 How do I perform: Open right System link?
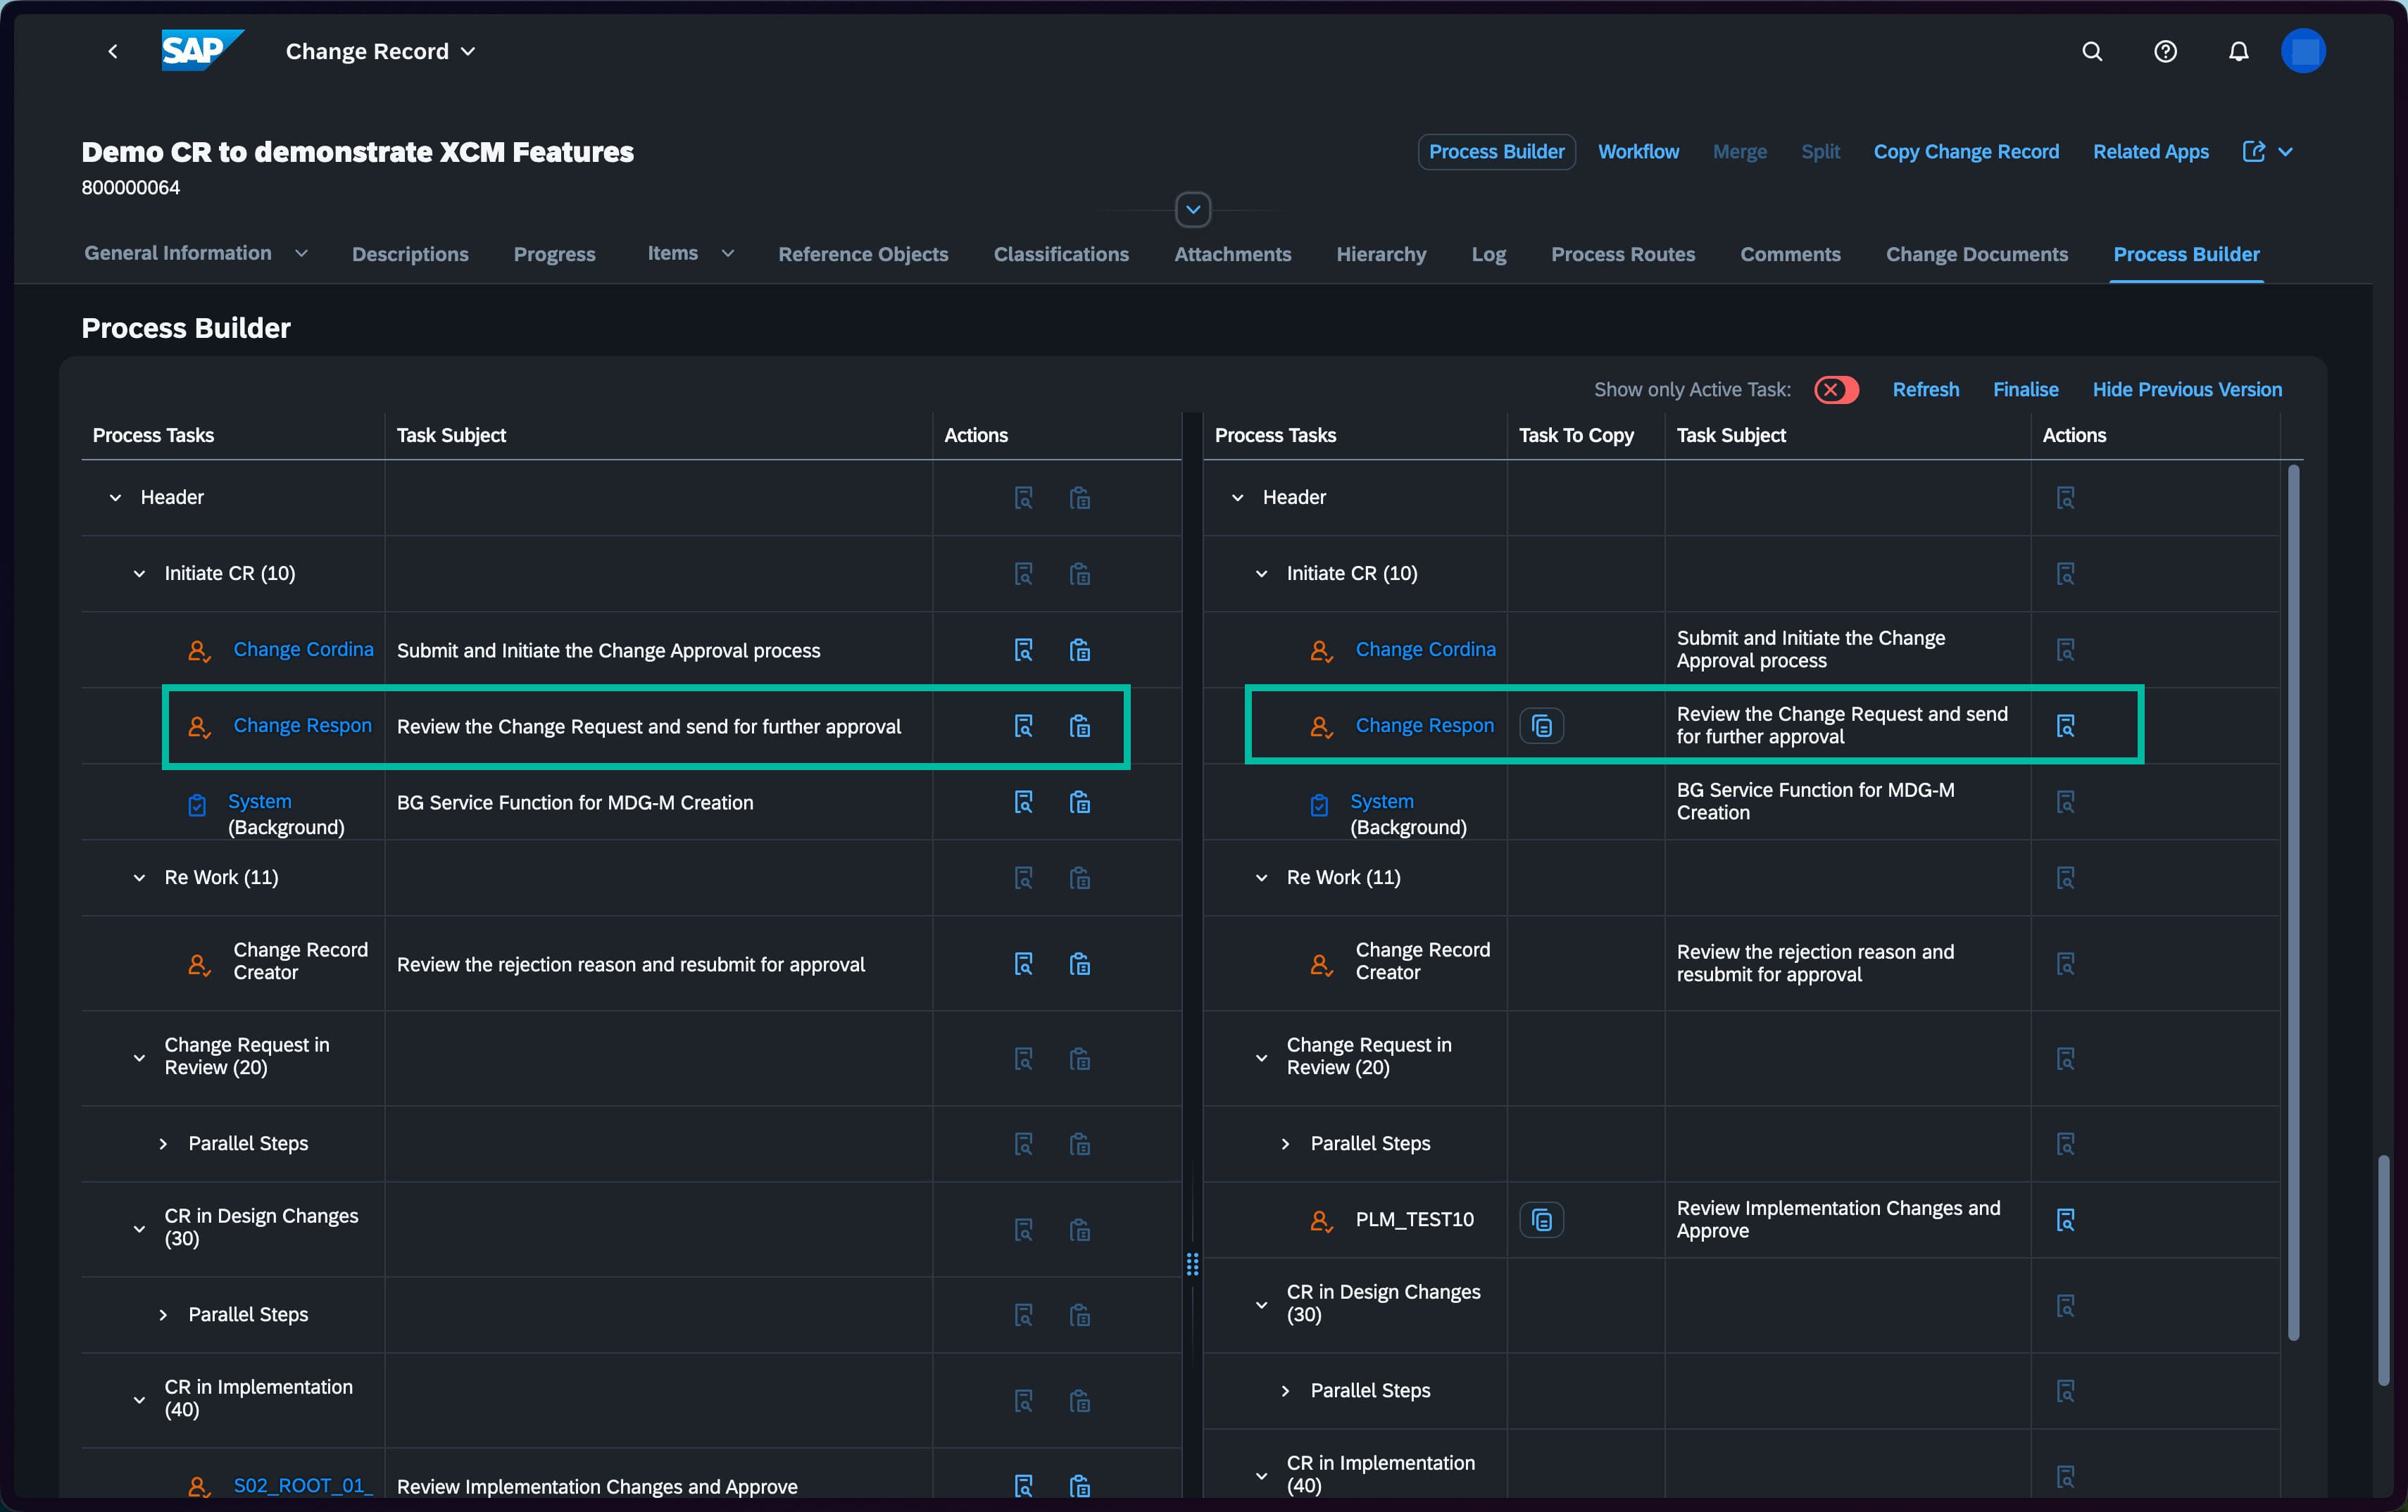click(x=1382, y=802)
